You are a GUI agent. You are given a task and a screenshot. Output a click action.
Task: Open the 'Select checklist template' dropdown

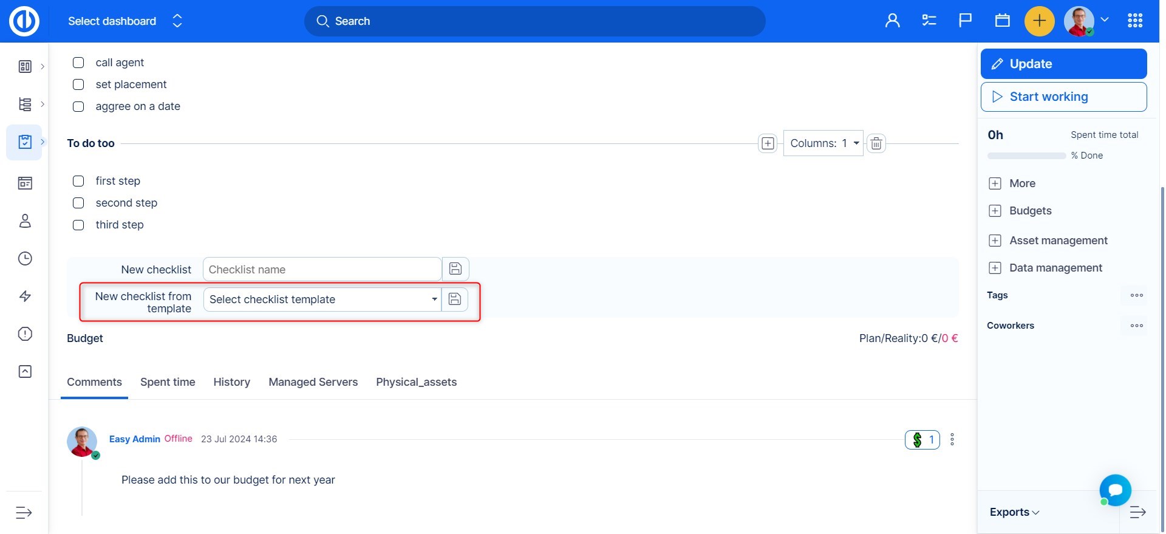pos(322,300)
